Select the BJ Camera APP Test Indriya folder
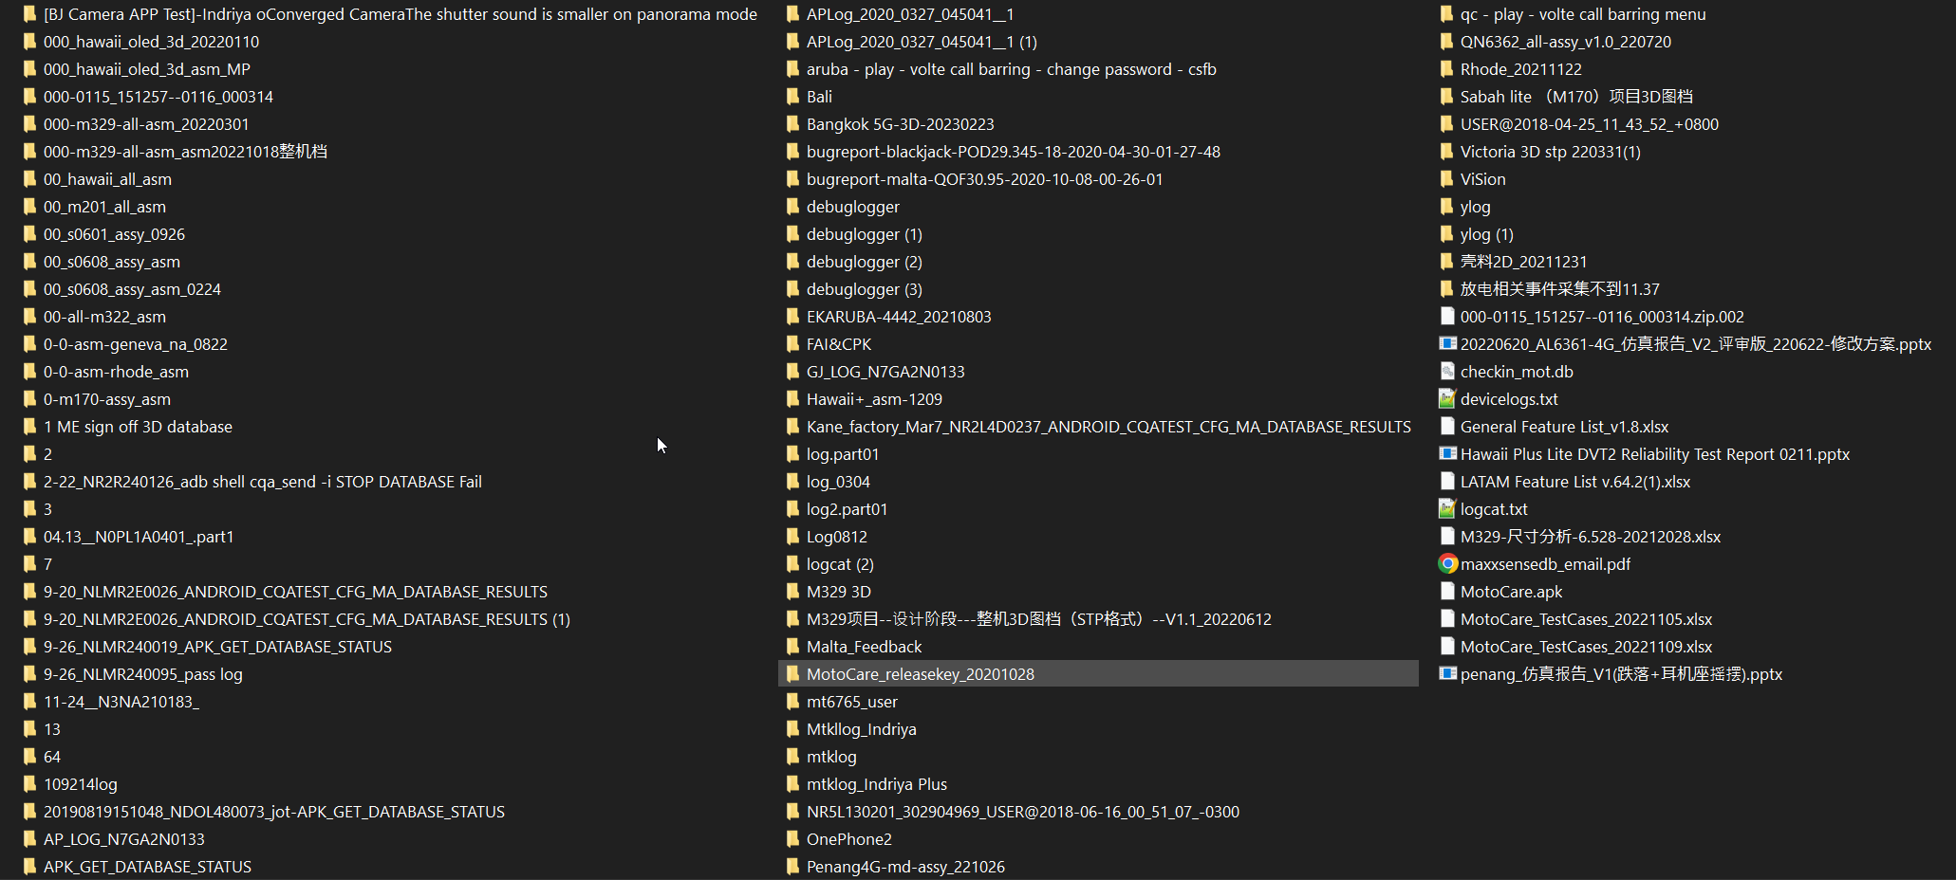Screen dimensions: 1956x880 pyautogui.click(x=401, y=14)
